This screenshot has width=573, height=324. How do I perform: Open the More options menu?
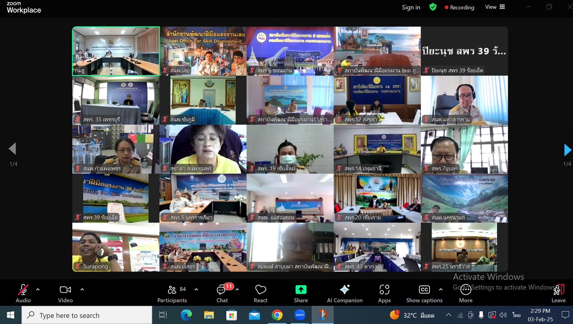466,293
